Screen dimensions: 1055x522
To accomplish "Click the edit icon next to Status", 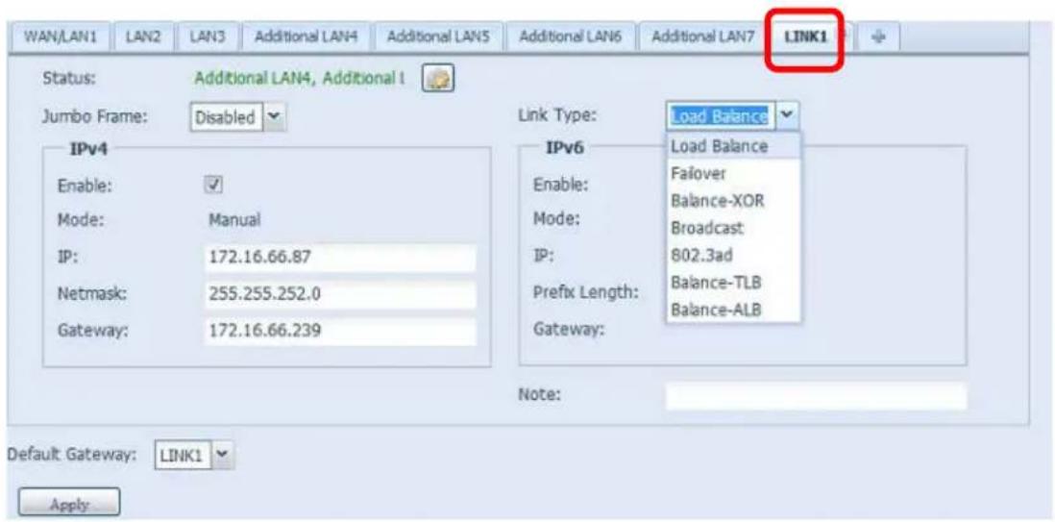I will click(x=438, y=80).
